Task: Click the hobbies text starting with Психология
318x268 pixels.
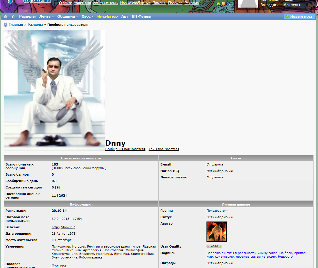Action: (104, 252)
